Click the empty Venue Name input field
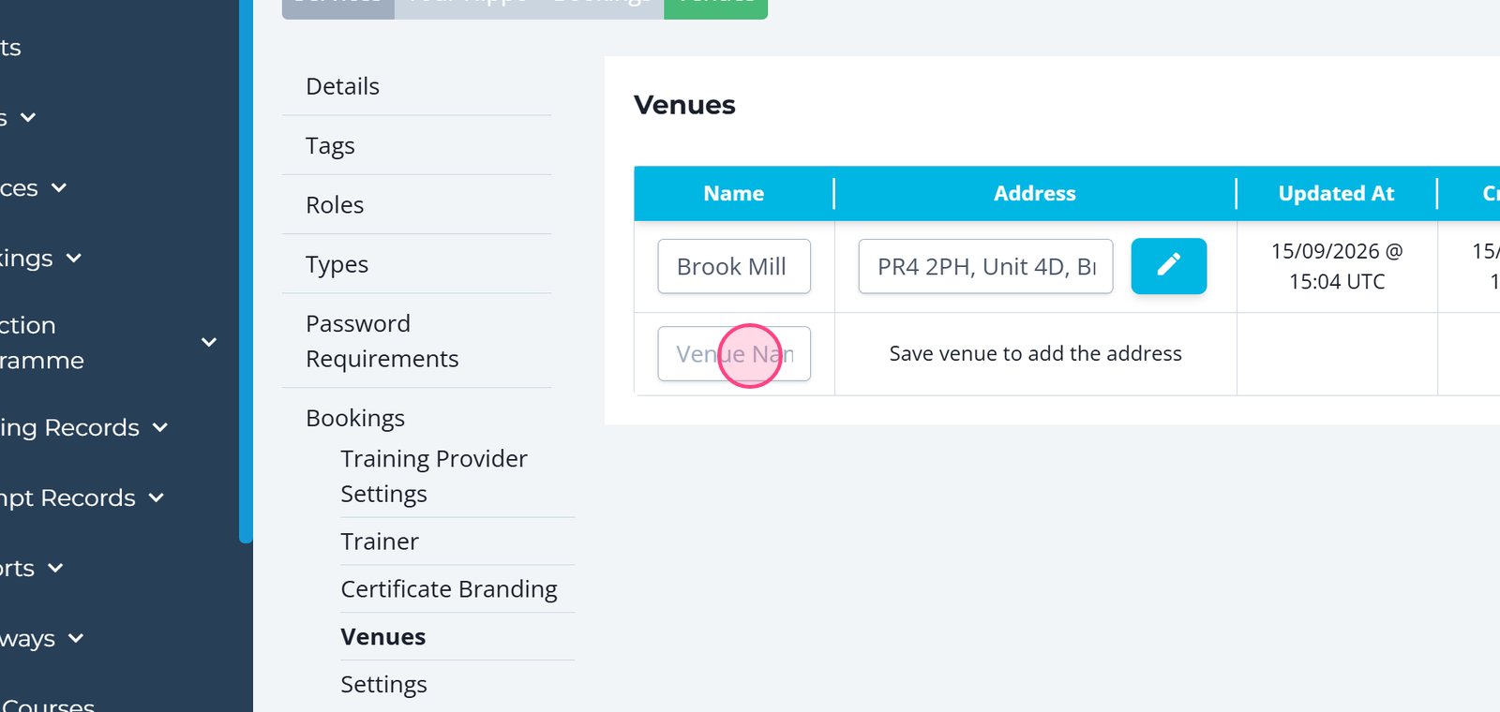The image size is (1500, 712). tap(734, 354)
